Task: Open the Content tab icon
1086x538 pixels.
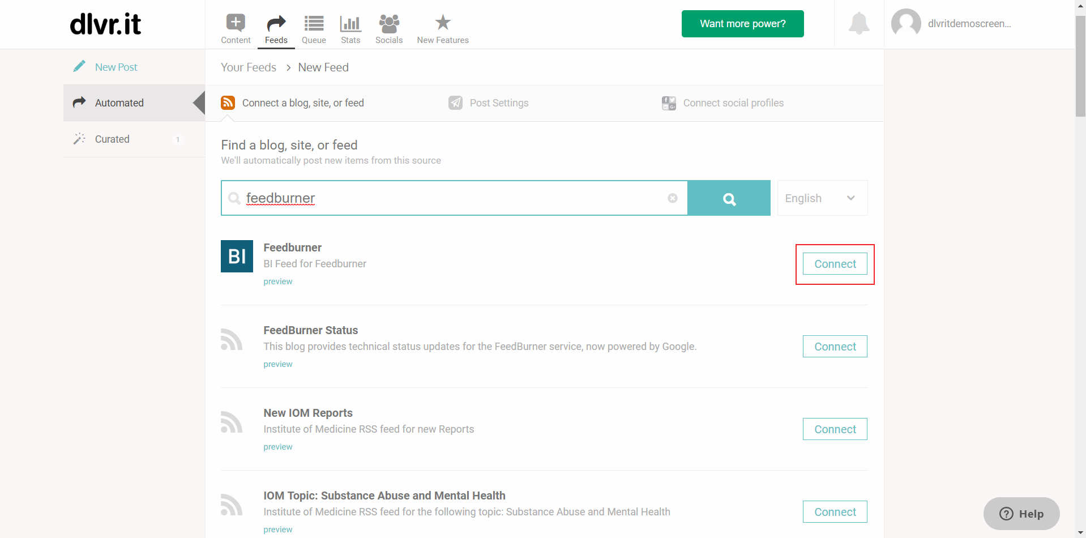Action: 236,23
